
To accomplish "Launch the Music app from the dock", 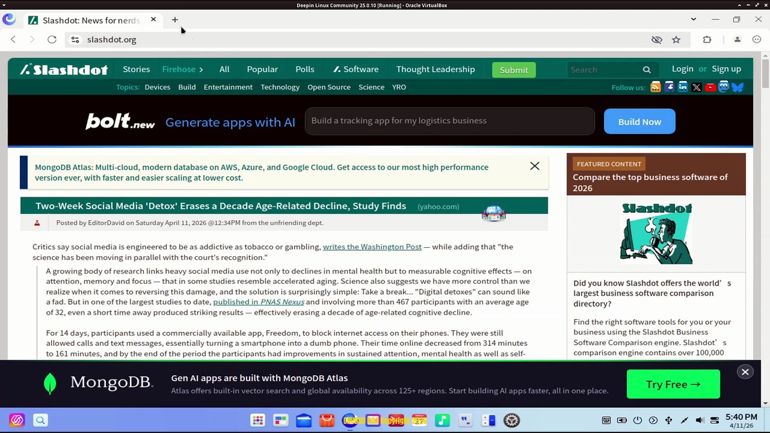I will coord(442,420).
